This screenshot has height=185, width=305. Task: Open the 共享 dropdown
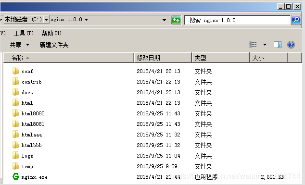[20, 45]
